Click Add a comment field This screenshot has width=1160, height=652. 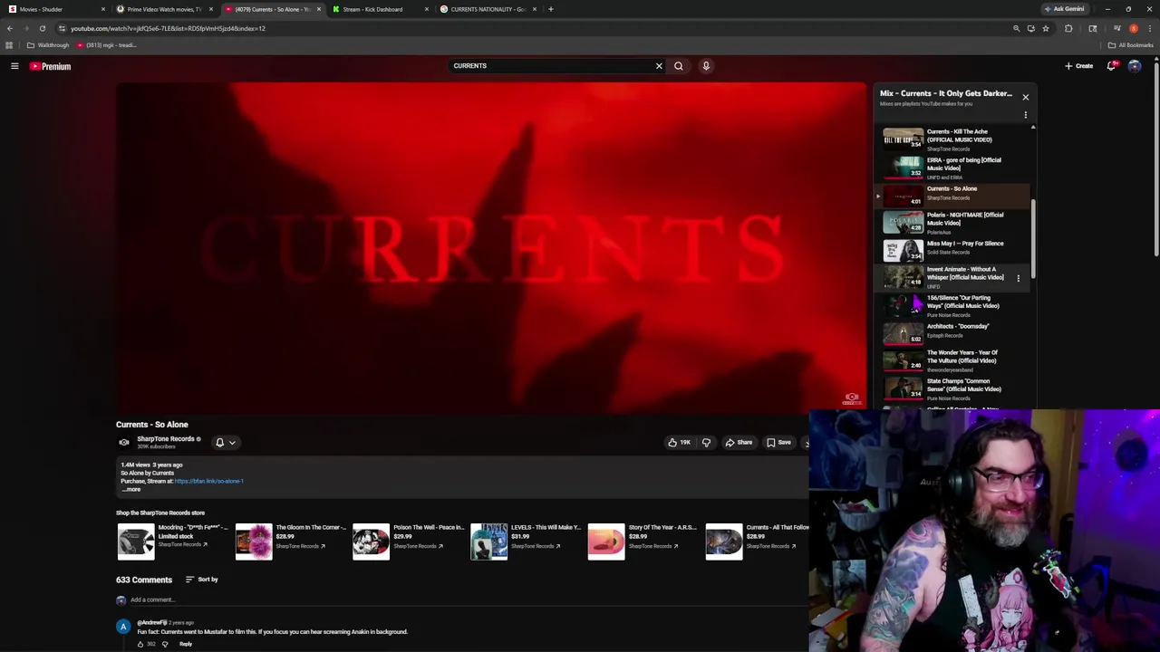152,599
